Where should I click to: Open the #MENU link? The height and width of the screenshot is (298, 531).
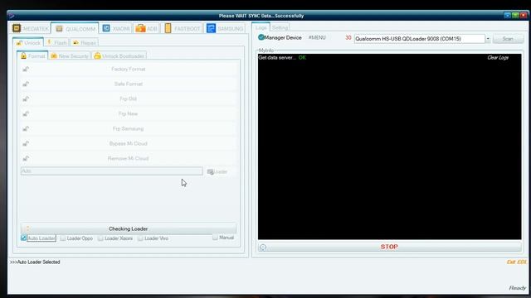317,37
